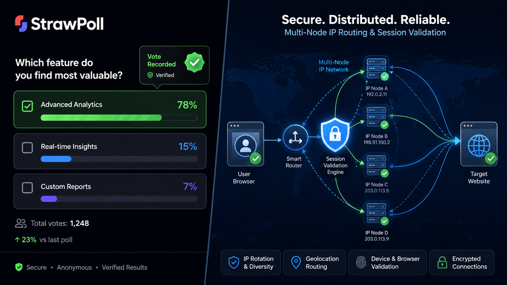This screenshot has height=285, width=507.
Task: Click the Secure shield icon in footer
Action: point(19,267)
